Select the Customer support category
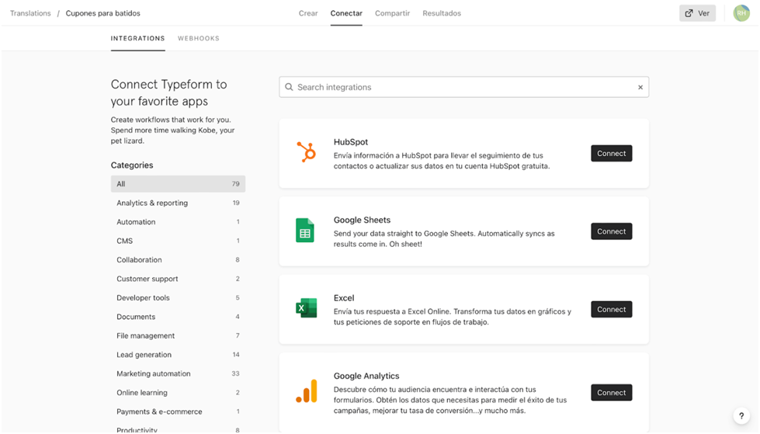Viewport: 760px width, 434px height. (178, 279)
